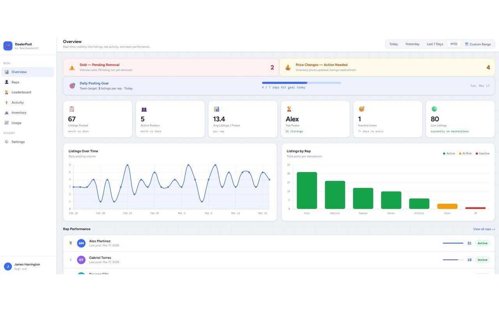Select the MTD date range

[454, 44]
